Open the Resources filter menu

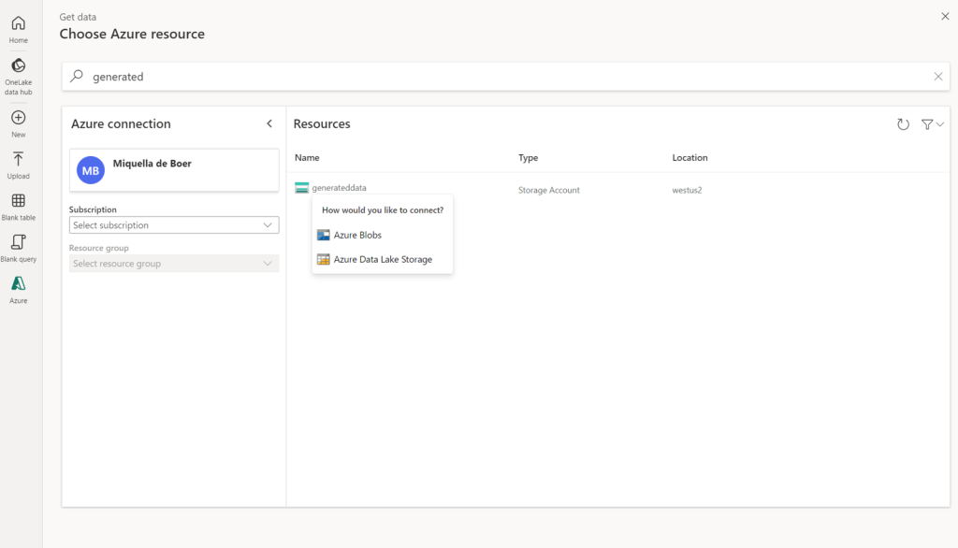pos(933,124)
